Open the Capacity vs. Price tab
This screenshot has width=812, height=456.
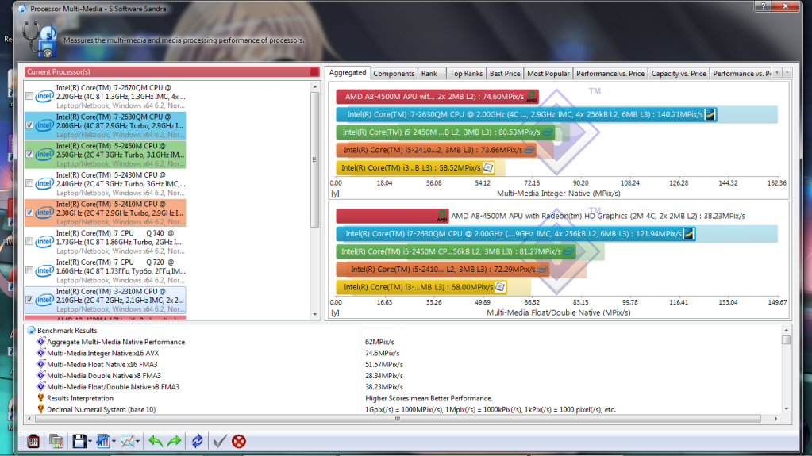[x=679, y=74]
